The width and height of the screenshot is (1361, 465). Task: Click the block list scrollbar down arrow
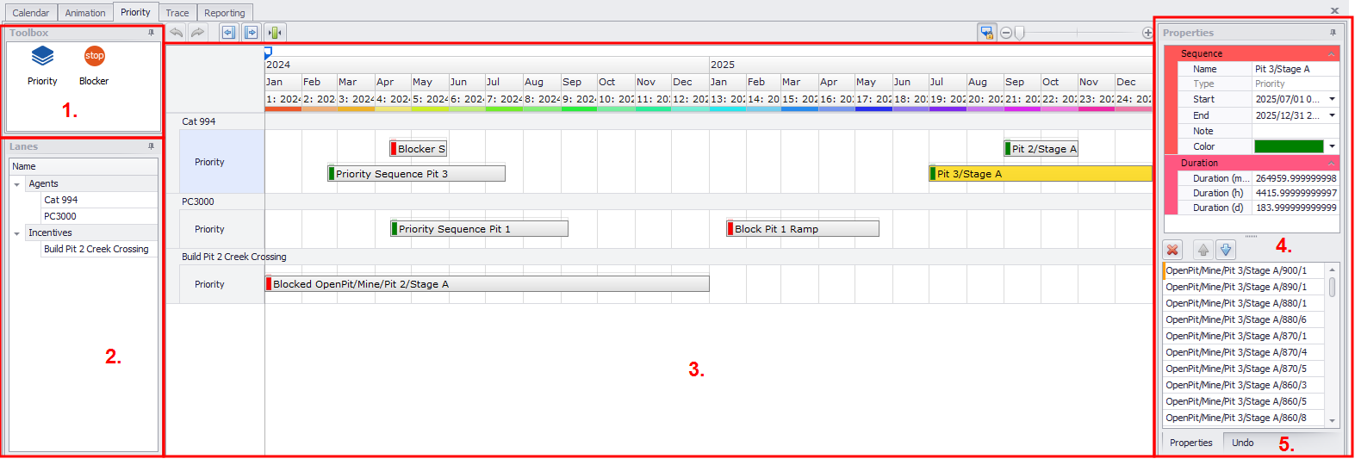[1333, 420]
